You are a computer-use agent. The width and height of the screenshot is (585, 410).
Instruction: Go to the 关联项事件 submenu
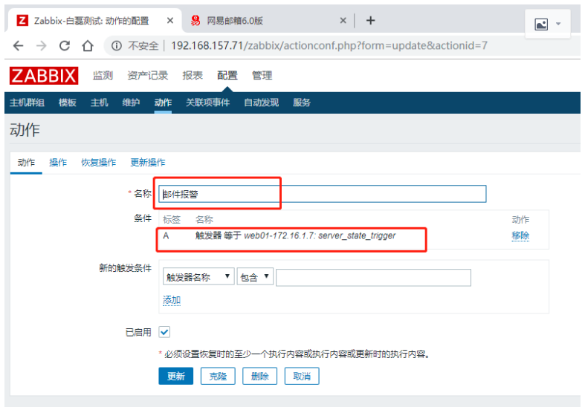point(207,102)
